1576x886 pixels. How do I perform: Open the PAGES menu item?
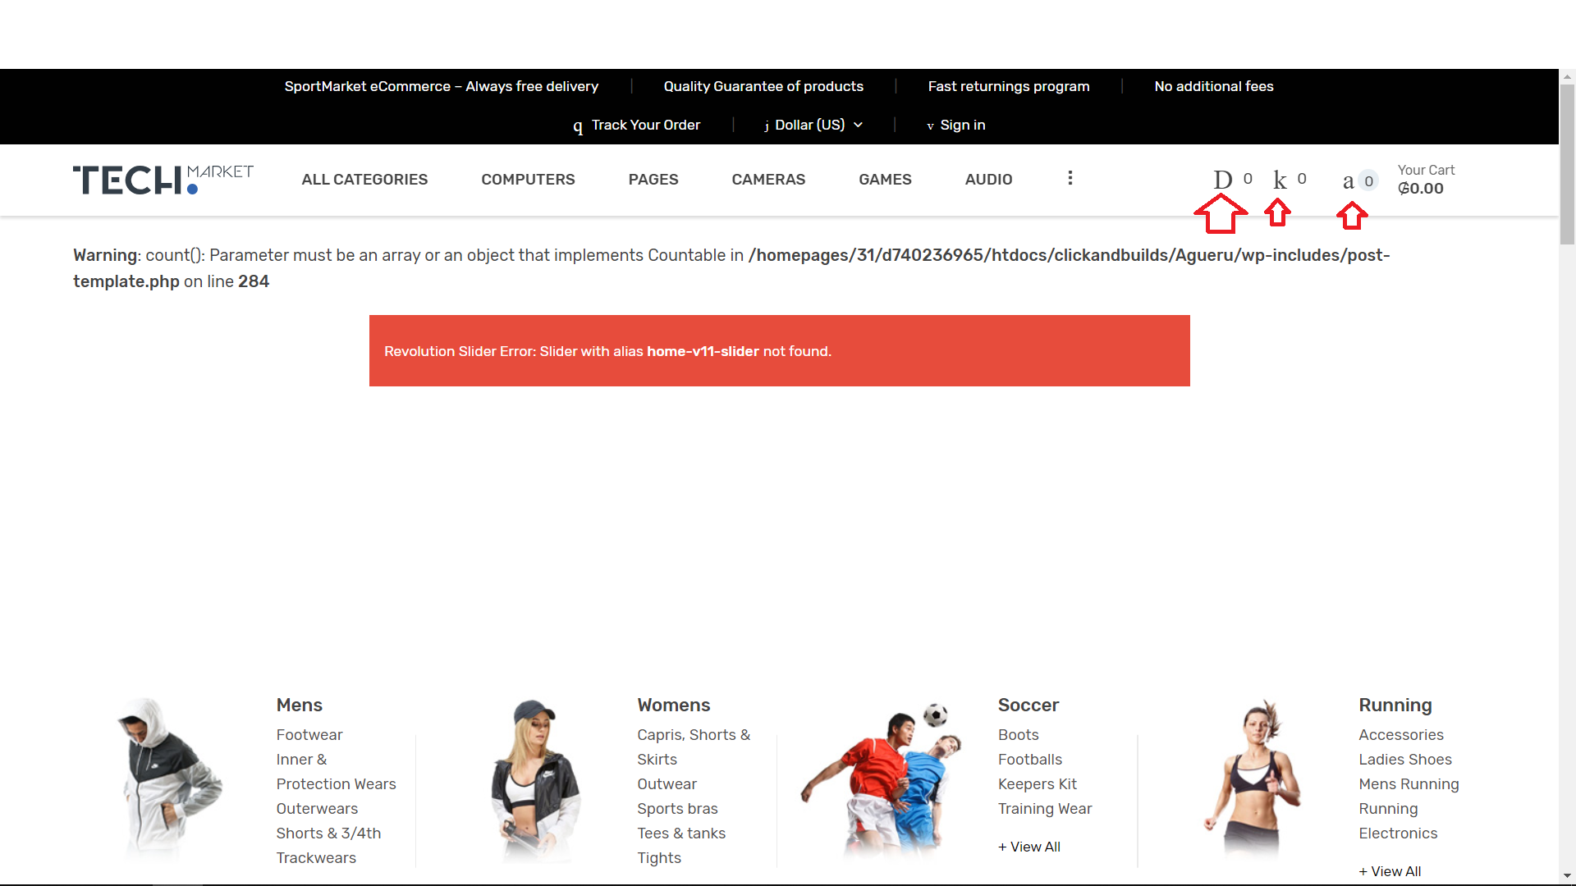pyautogui.click(x=653, y=179)
